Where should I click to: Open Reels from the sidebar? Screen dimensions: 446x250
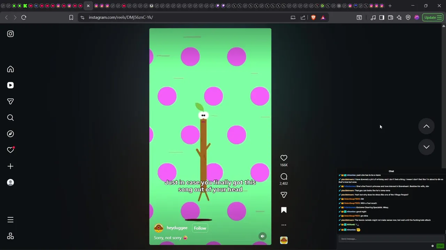10,85
